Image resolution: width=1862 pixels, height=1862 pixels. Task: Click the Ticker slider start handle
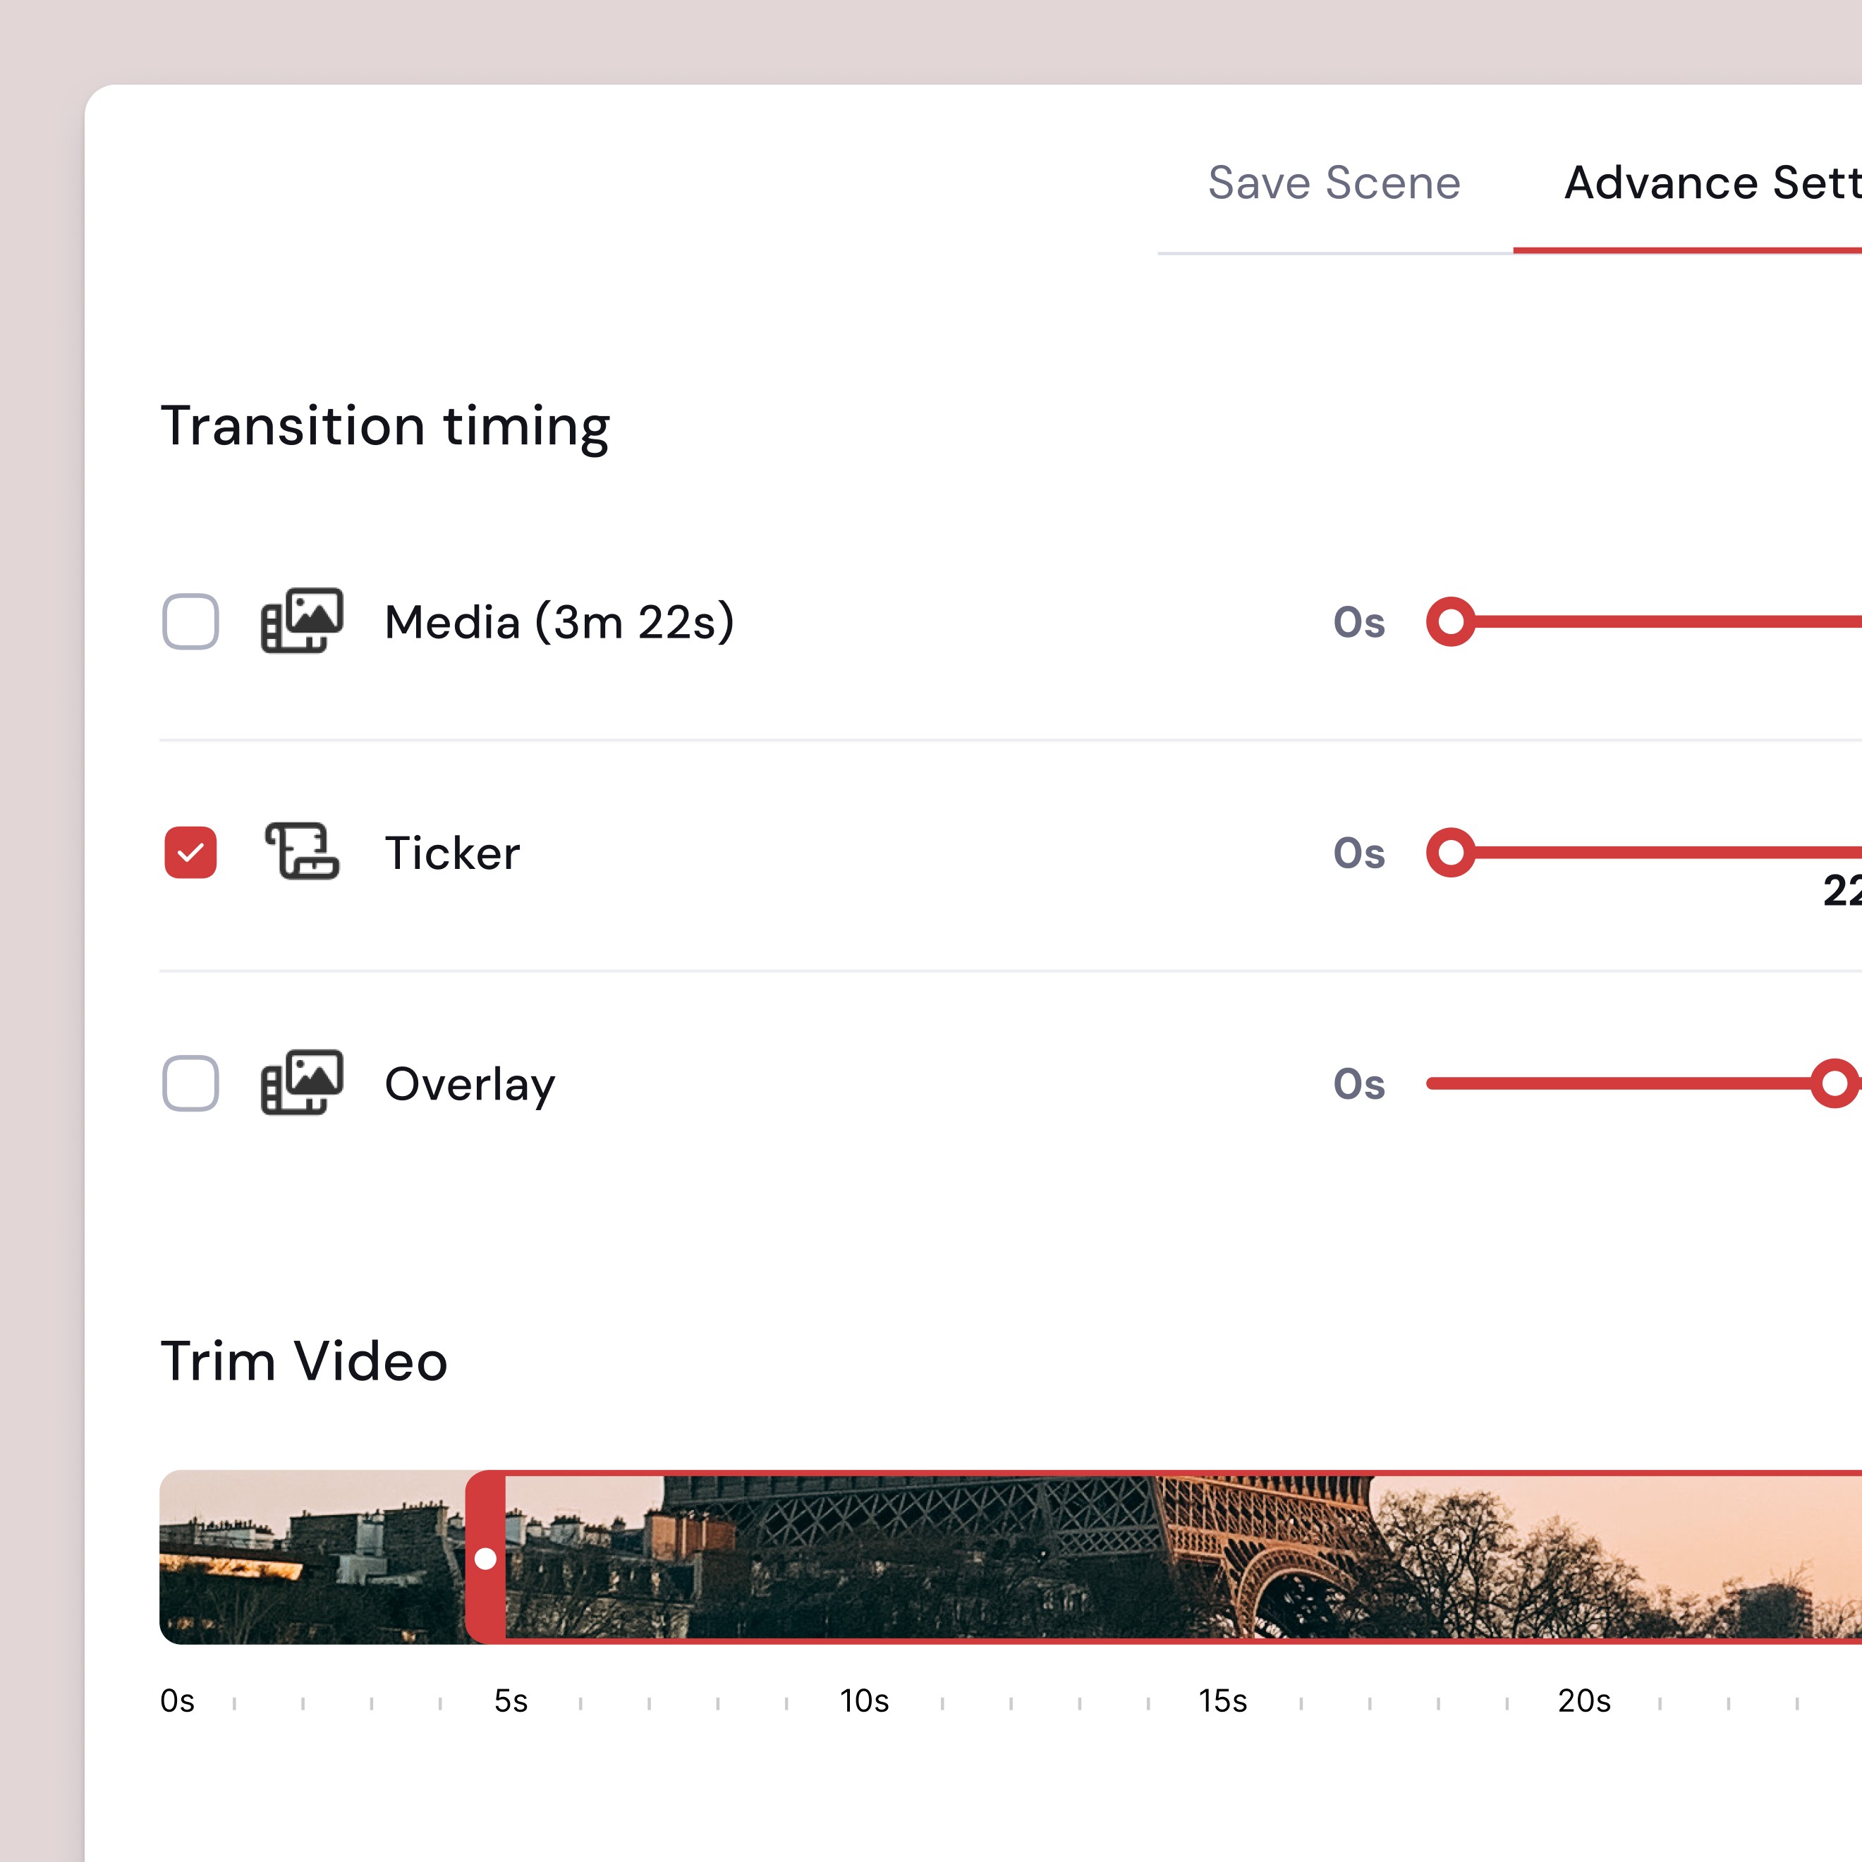coord(1451,852)
